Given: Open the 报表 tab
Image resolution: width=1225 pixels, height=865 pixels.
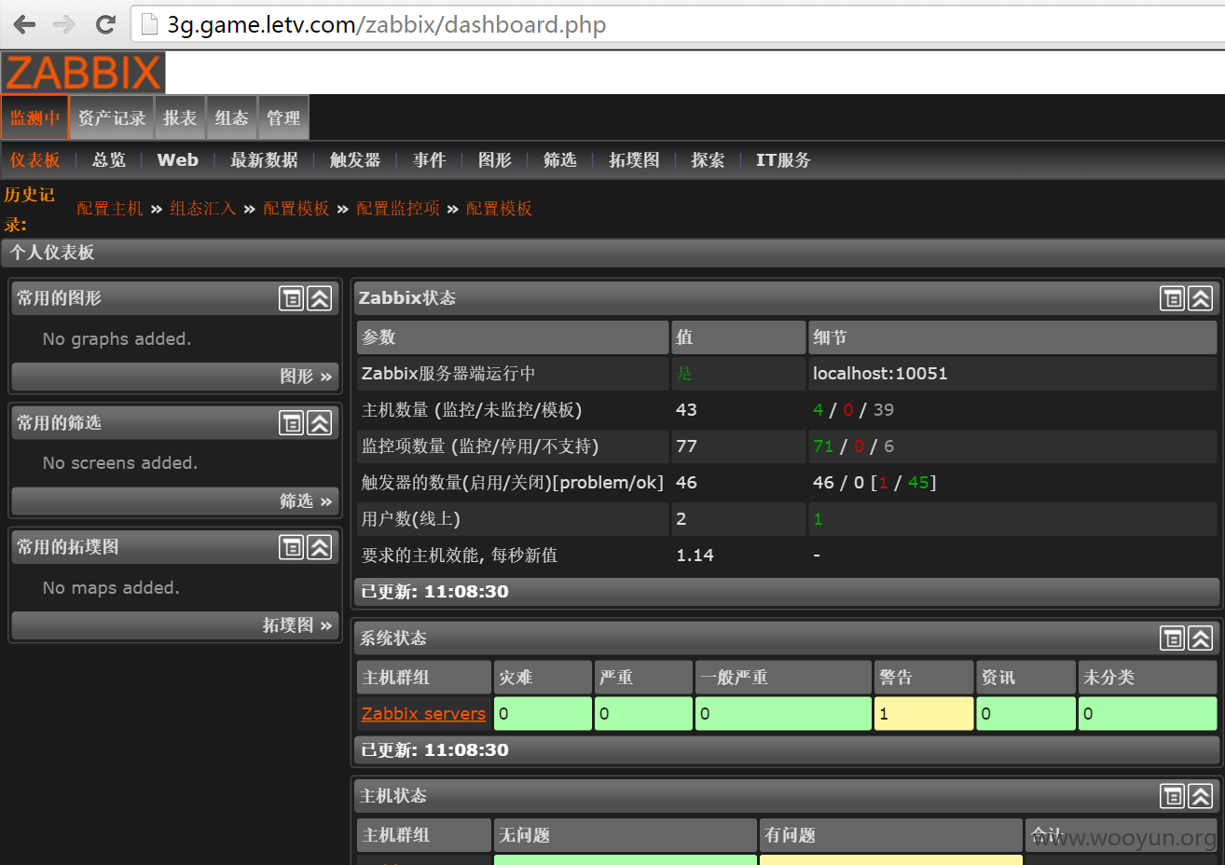Looking at the screenshot, I should [180, 117].
